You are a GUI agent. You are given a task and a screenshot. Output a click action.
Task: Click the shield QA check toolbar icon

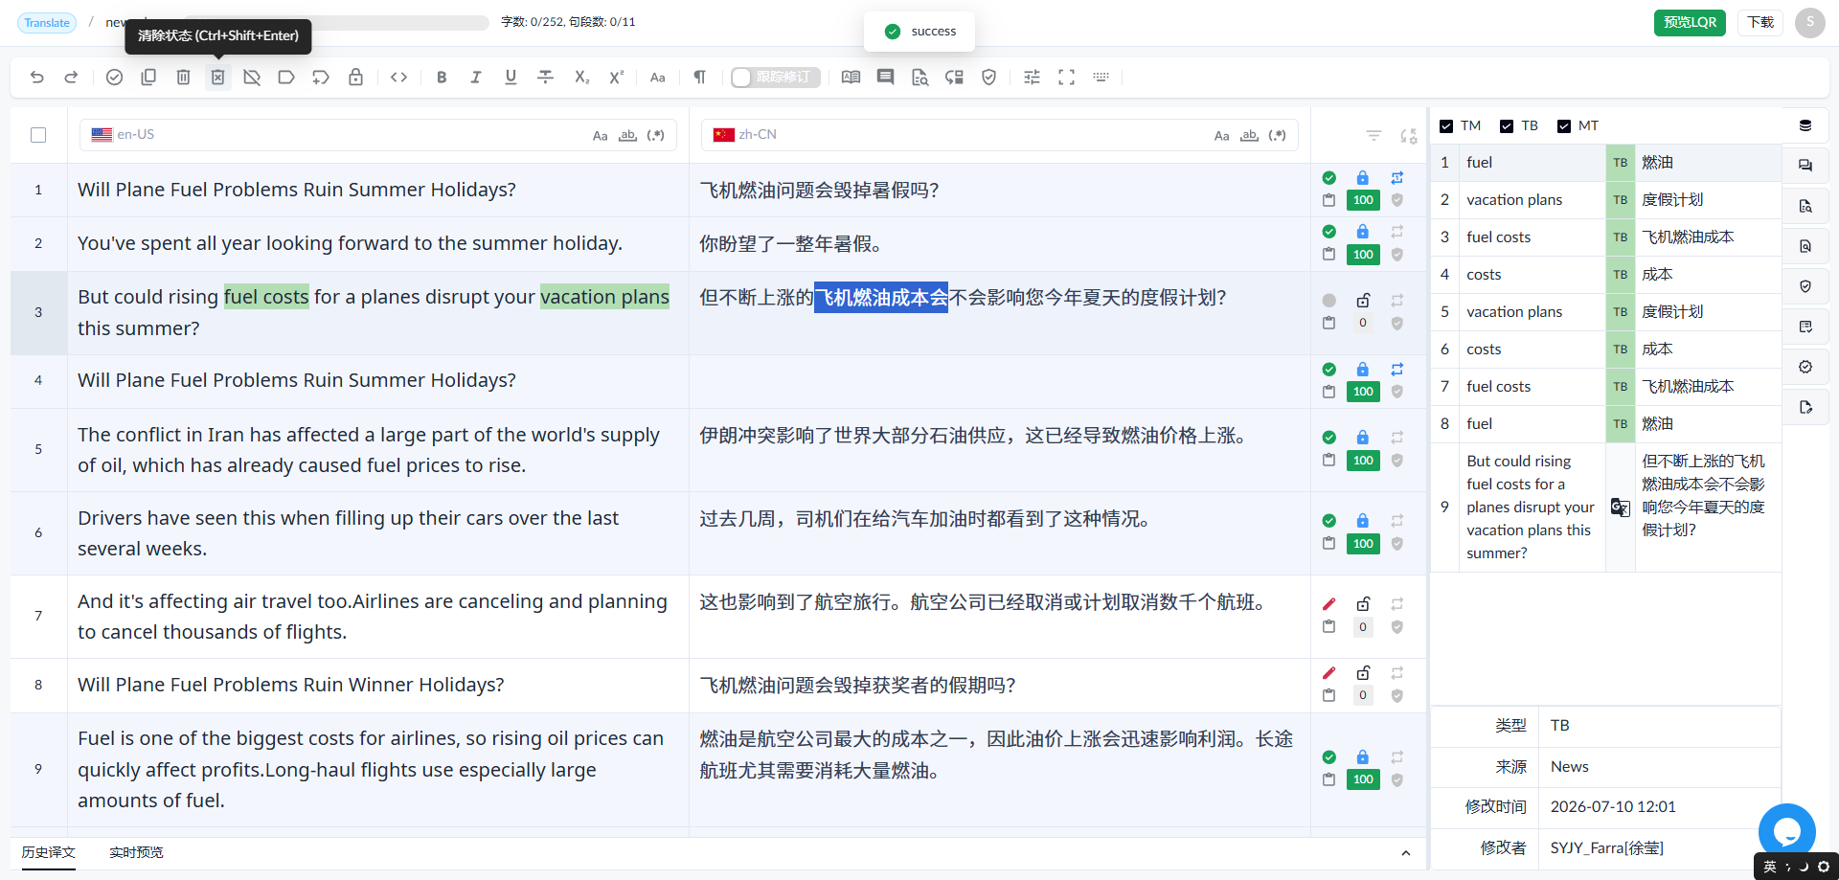[x=989, y=78]
